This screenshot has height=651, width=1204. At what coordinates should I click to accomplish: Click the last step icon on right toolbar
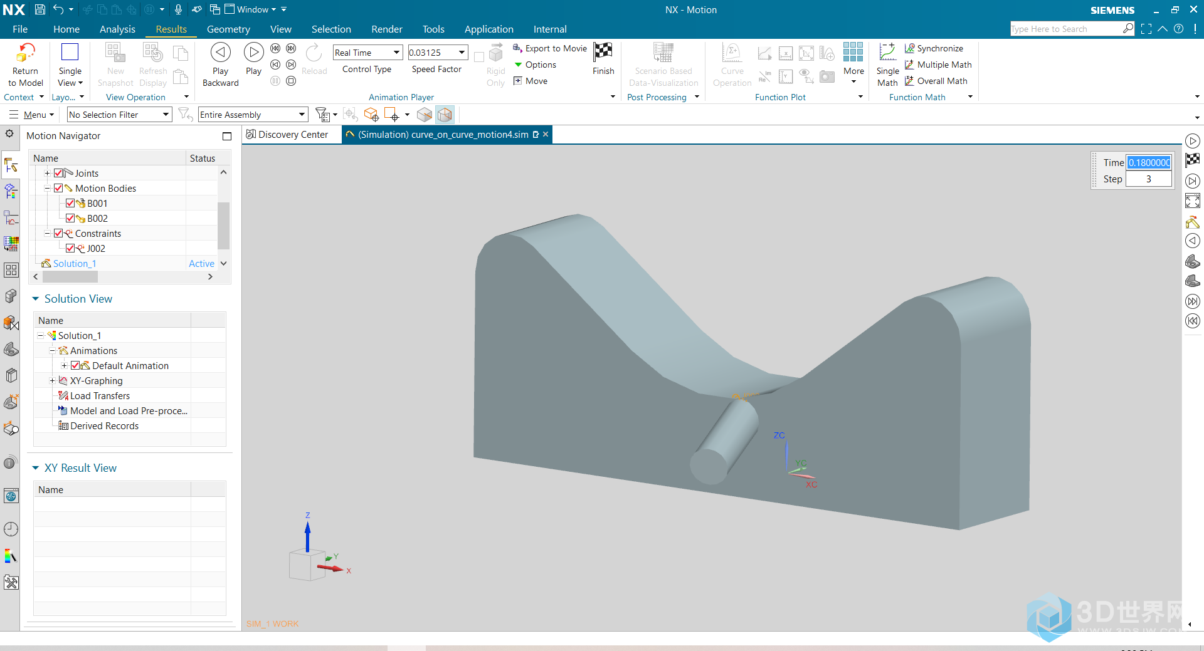click(x=1193, y=301)
